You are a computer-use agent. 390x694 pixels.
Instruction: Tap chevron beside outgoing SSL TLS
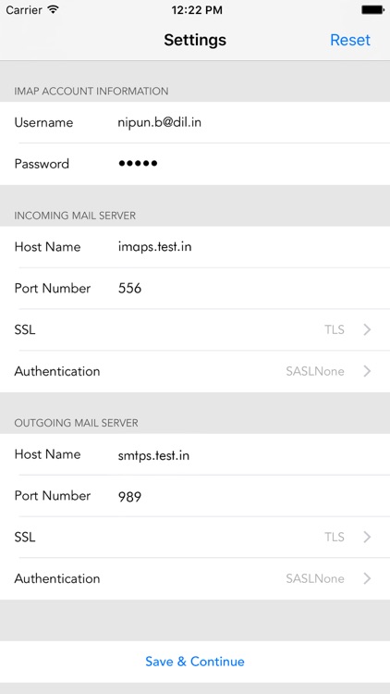[x=367, y=538]
